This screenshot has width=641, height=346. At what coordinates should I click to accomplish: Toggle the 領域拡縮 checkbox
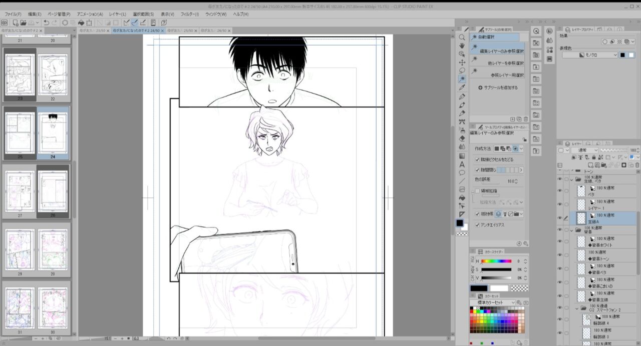click(x=477, y=191)
